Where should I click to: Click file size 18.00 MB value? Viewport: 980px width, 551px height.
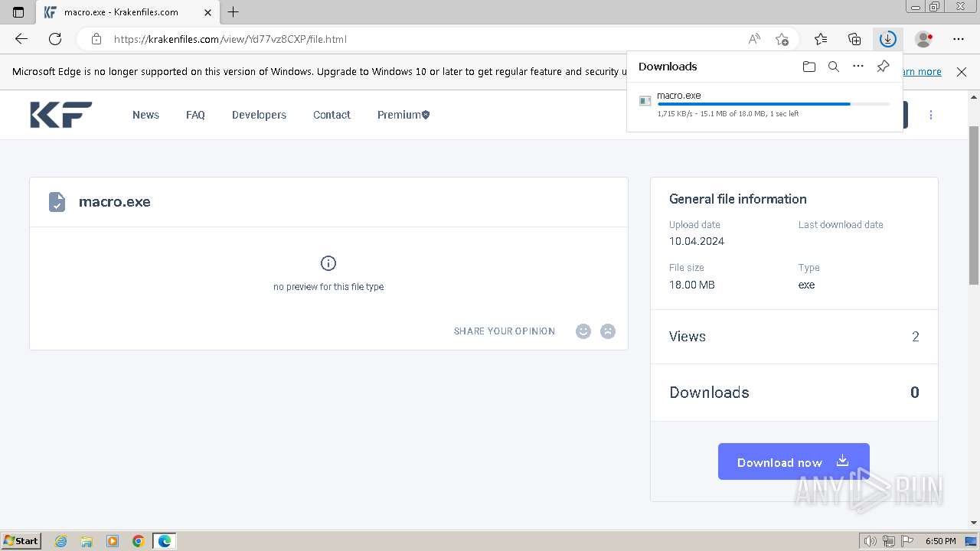(692, 285)
